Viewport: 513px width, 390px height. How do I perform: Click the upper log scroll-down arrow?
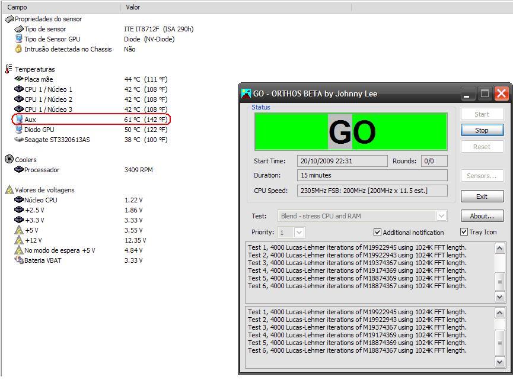499,296
